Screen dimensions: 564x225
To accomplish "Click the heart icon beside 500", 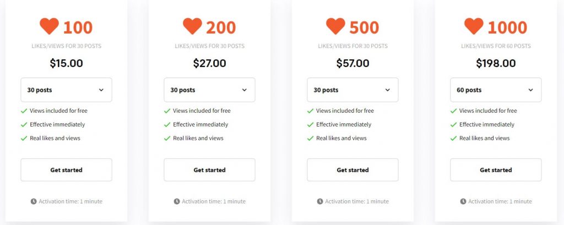I will coord(335,26).
